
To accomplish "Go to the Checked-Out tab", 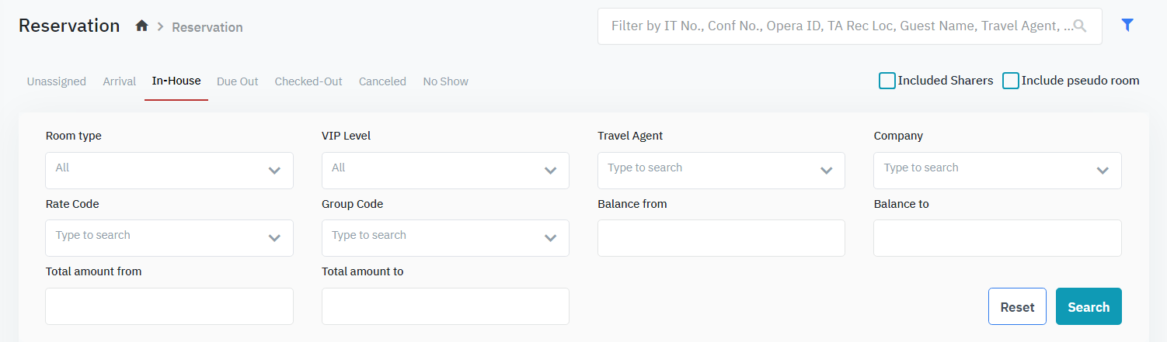I will click(308, 81).
